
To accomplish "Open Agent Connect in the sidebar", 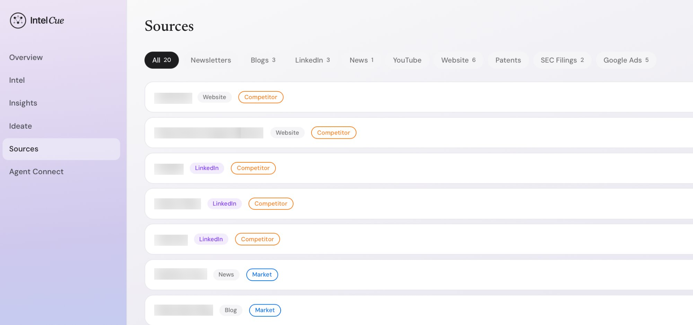I will point(36,172).
